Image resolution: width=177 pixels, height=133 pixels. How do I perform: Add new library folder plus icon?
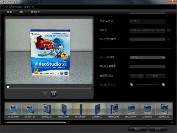[x=169, y=39]
